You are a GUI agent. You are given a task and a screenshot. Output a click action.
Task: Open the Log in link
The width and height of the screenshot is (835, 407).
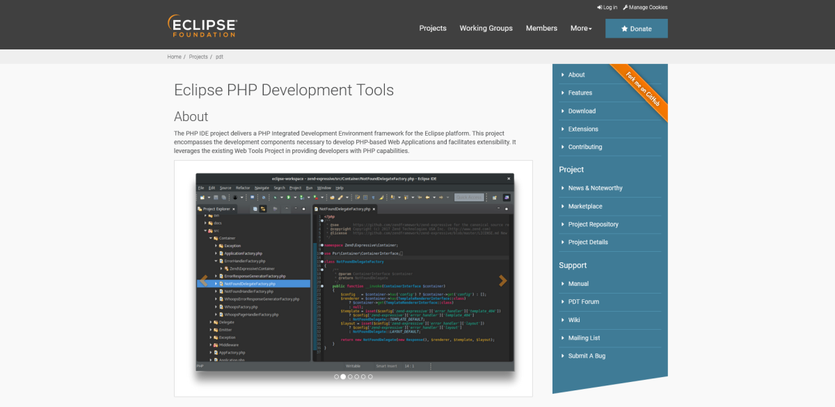(607, 8)
